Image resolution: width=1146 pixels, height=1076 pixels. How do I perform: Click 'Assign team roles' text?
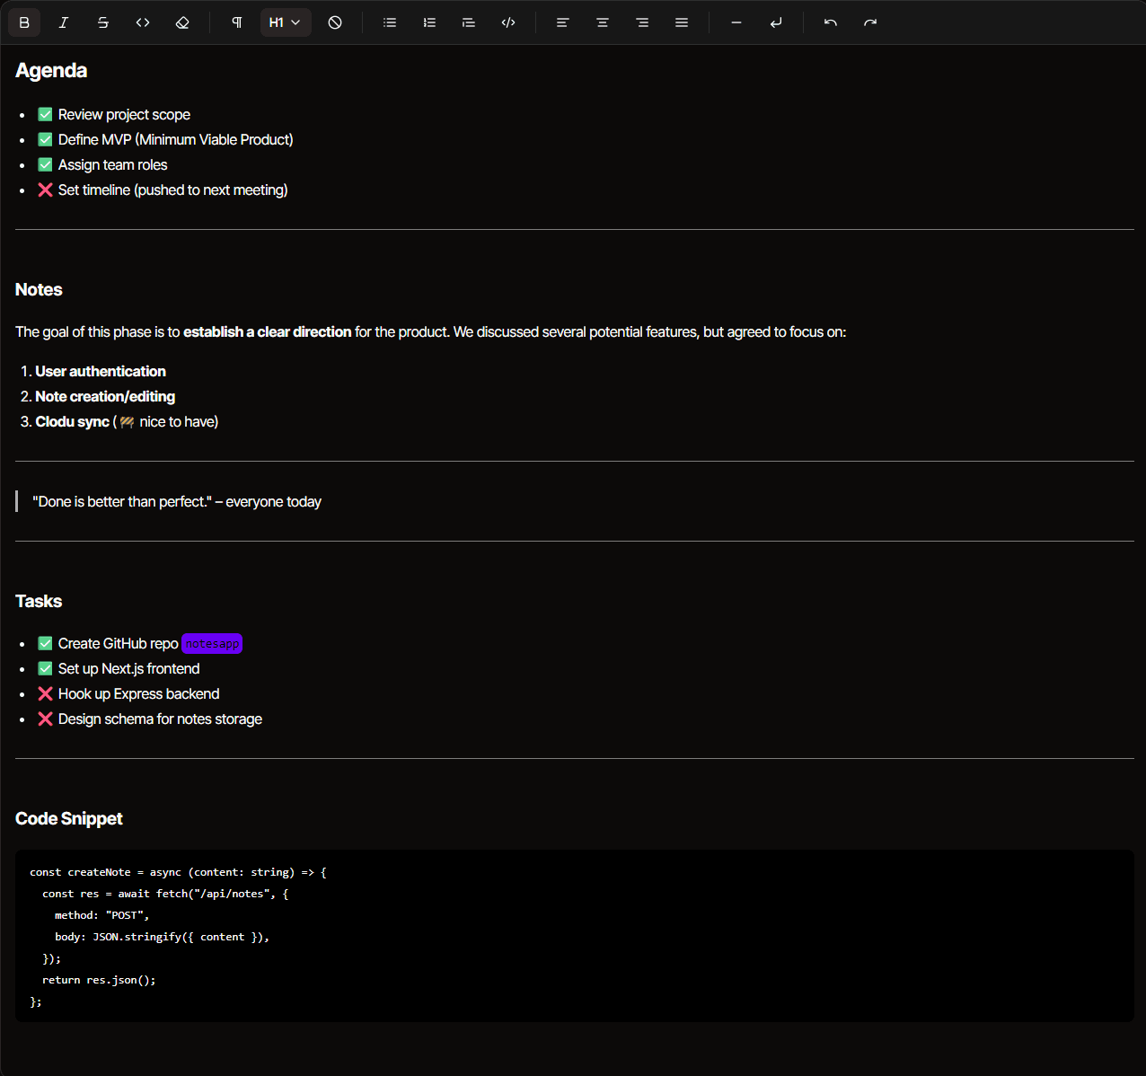(x=113, y=164)
